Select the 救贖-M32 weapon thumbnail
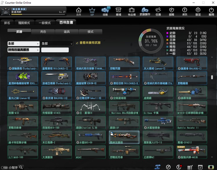The image size is (217, 170). pyautogui.click(x=23, y=107)
